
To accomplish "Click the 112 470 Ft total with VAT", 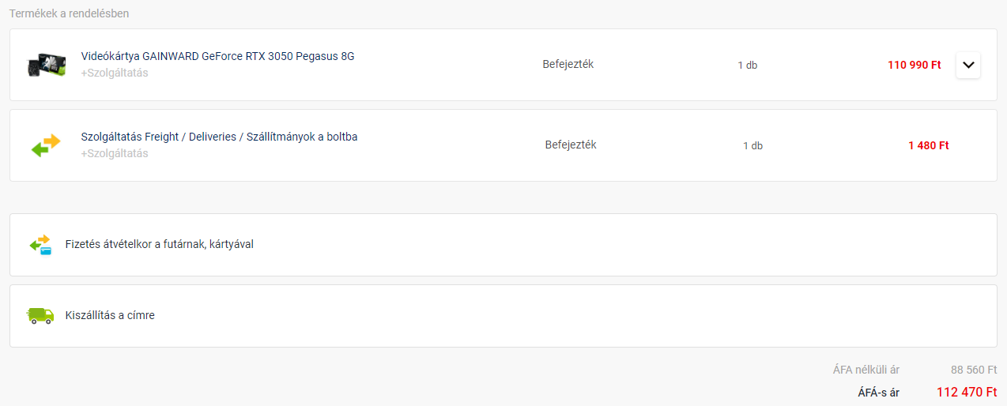I will pos(967,392).
